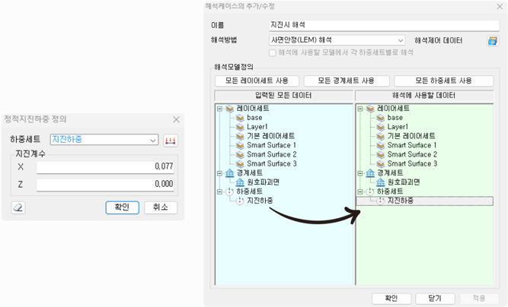Viewport: 508px width, 307px height.
Task: Collapse 레이어세트 node in left tree
Action: coord(219,109)
